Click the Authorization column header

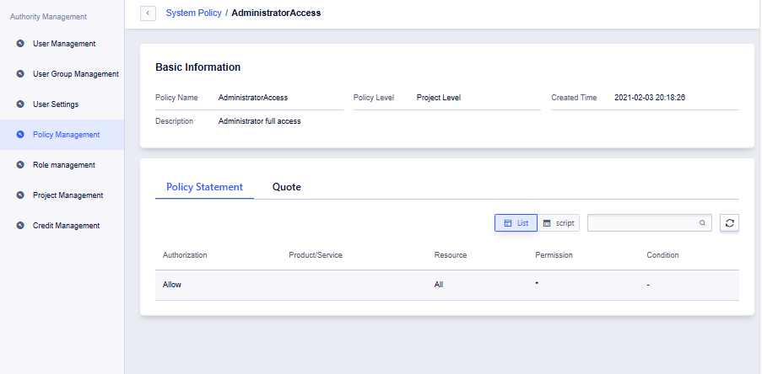pos(185,254)
